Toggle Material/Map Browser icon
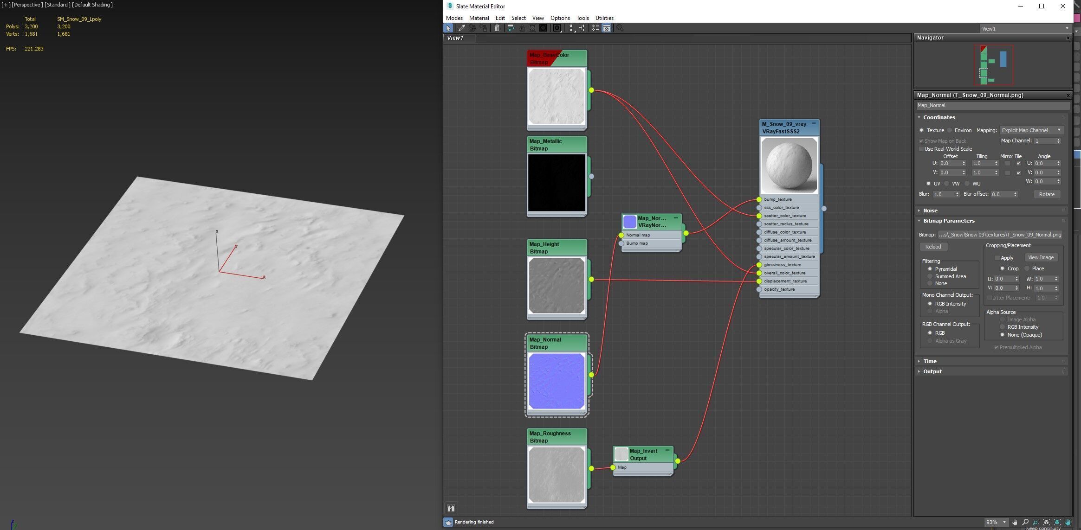This screenshot has height=530, width=1081. pos(596,28)
